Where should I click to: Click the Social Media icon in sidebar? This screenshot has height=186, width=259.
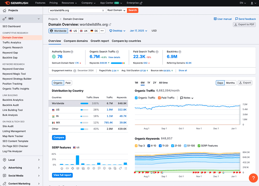(4, 176)
